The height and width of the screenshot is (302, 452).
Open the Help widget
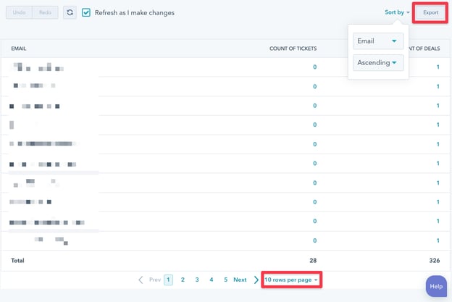(436, 286)
